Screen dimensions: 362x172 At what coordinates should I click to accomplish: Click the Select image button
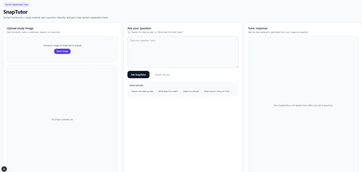[x=62, y=52]
